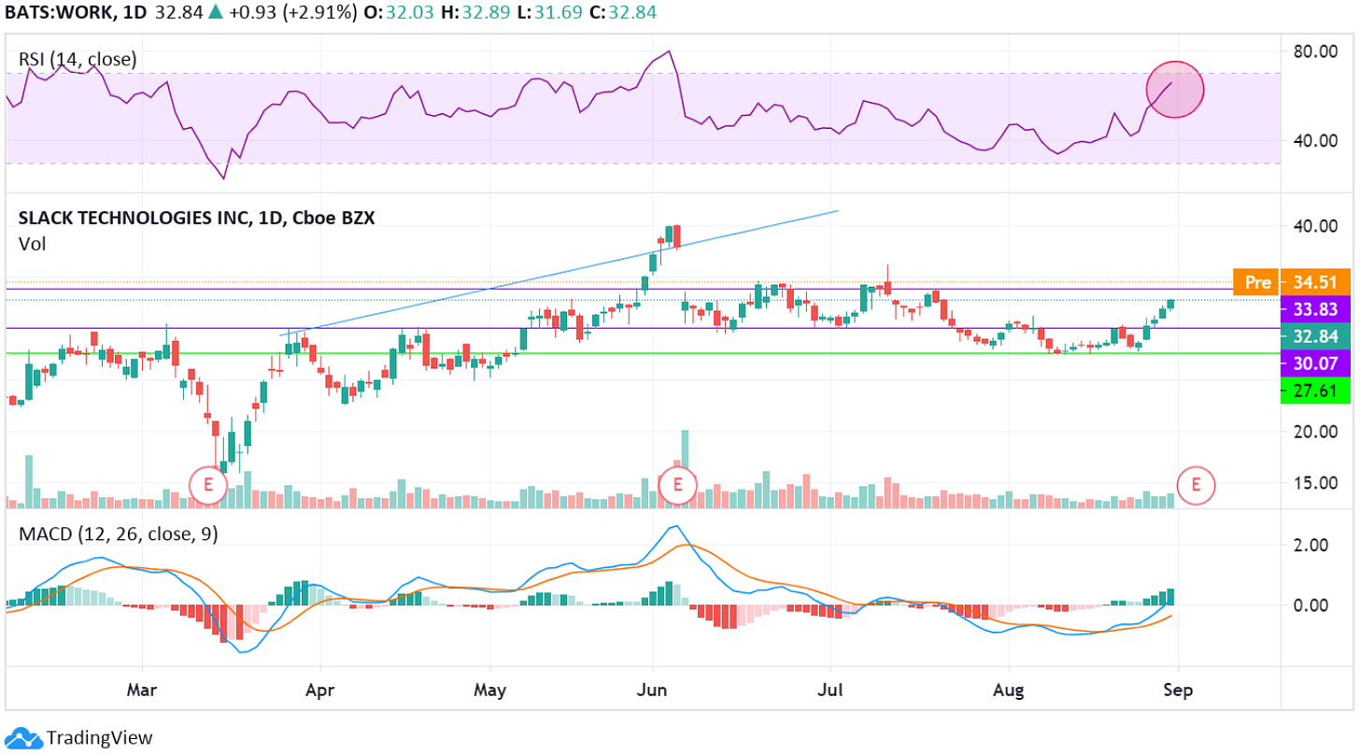The height and width of the screenshot is (755, 1360).
Task: Click the purple 33.83 price label
Action: (1316, 309)
